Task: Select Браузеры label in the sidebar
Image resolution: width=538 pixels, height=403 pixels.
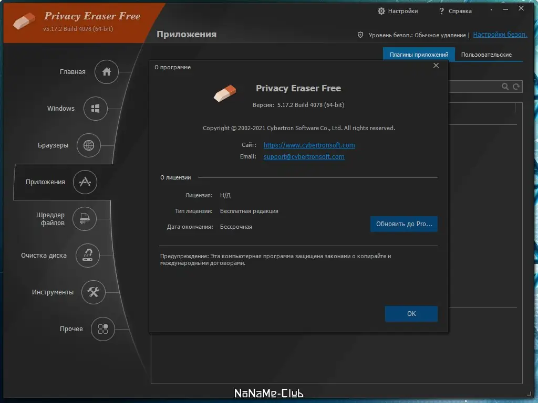Action: tap(53, 145)
